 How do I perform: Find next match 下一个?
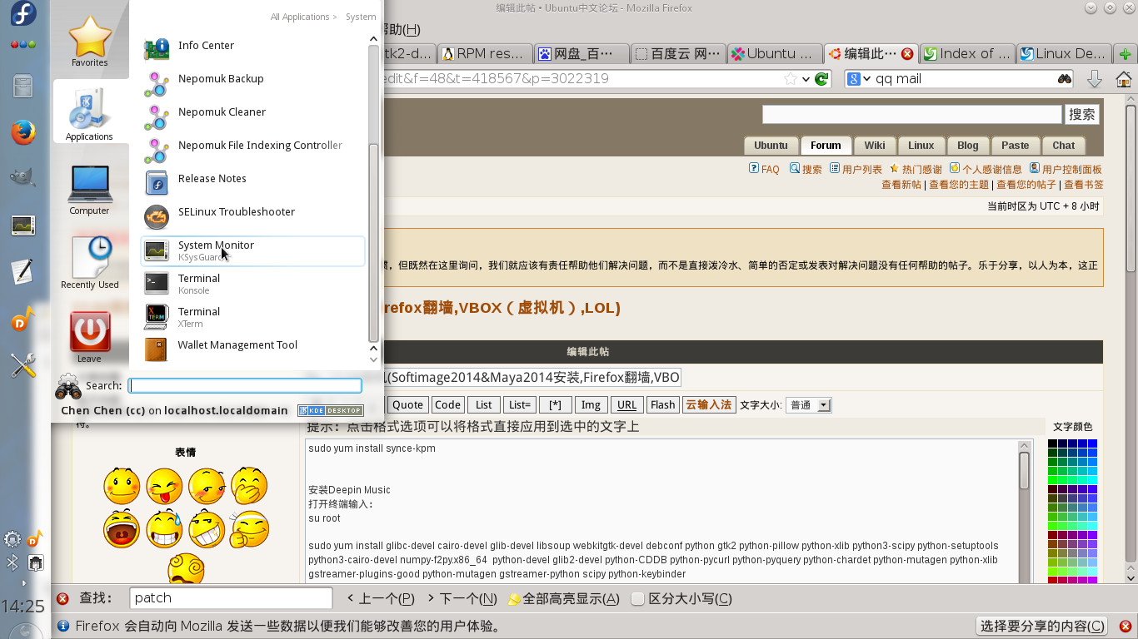(x=462, y=598)
